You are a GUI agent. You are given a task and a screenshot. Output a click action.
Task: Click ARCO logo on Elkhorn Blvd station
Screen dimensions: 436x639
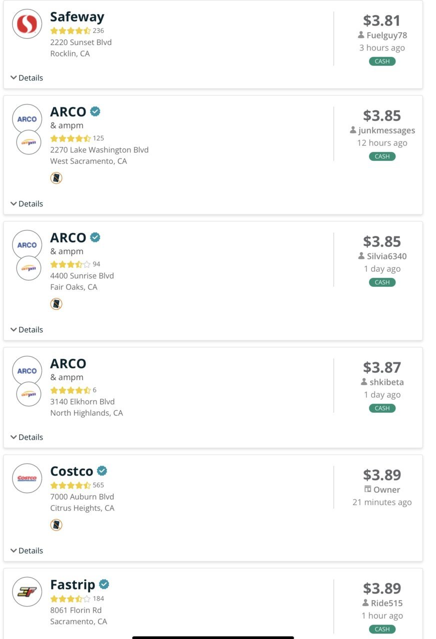[x=27, y=371]
